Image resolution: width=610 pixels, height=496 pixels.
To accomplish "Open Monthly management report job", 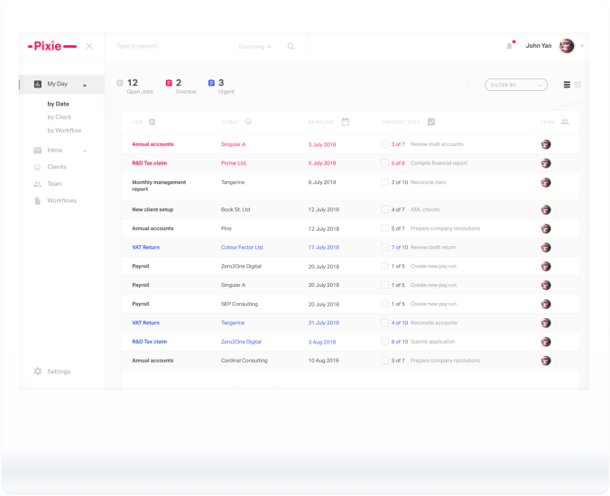I will (x=159, y=186).
